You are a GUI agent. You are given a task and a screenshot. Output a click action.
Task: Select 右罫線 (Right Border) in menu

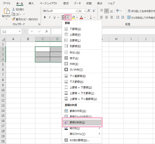coord(82,46)
